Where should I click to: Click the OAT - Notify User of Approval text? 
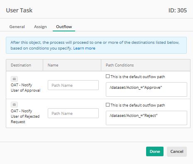pyautogui.click(x=26, y=88)
